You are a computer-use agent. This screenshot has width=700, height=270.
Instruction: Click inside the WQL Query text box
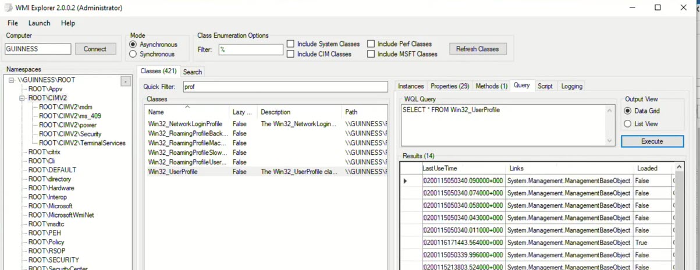point(504,125)
